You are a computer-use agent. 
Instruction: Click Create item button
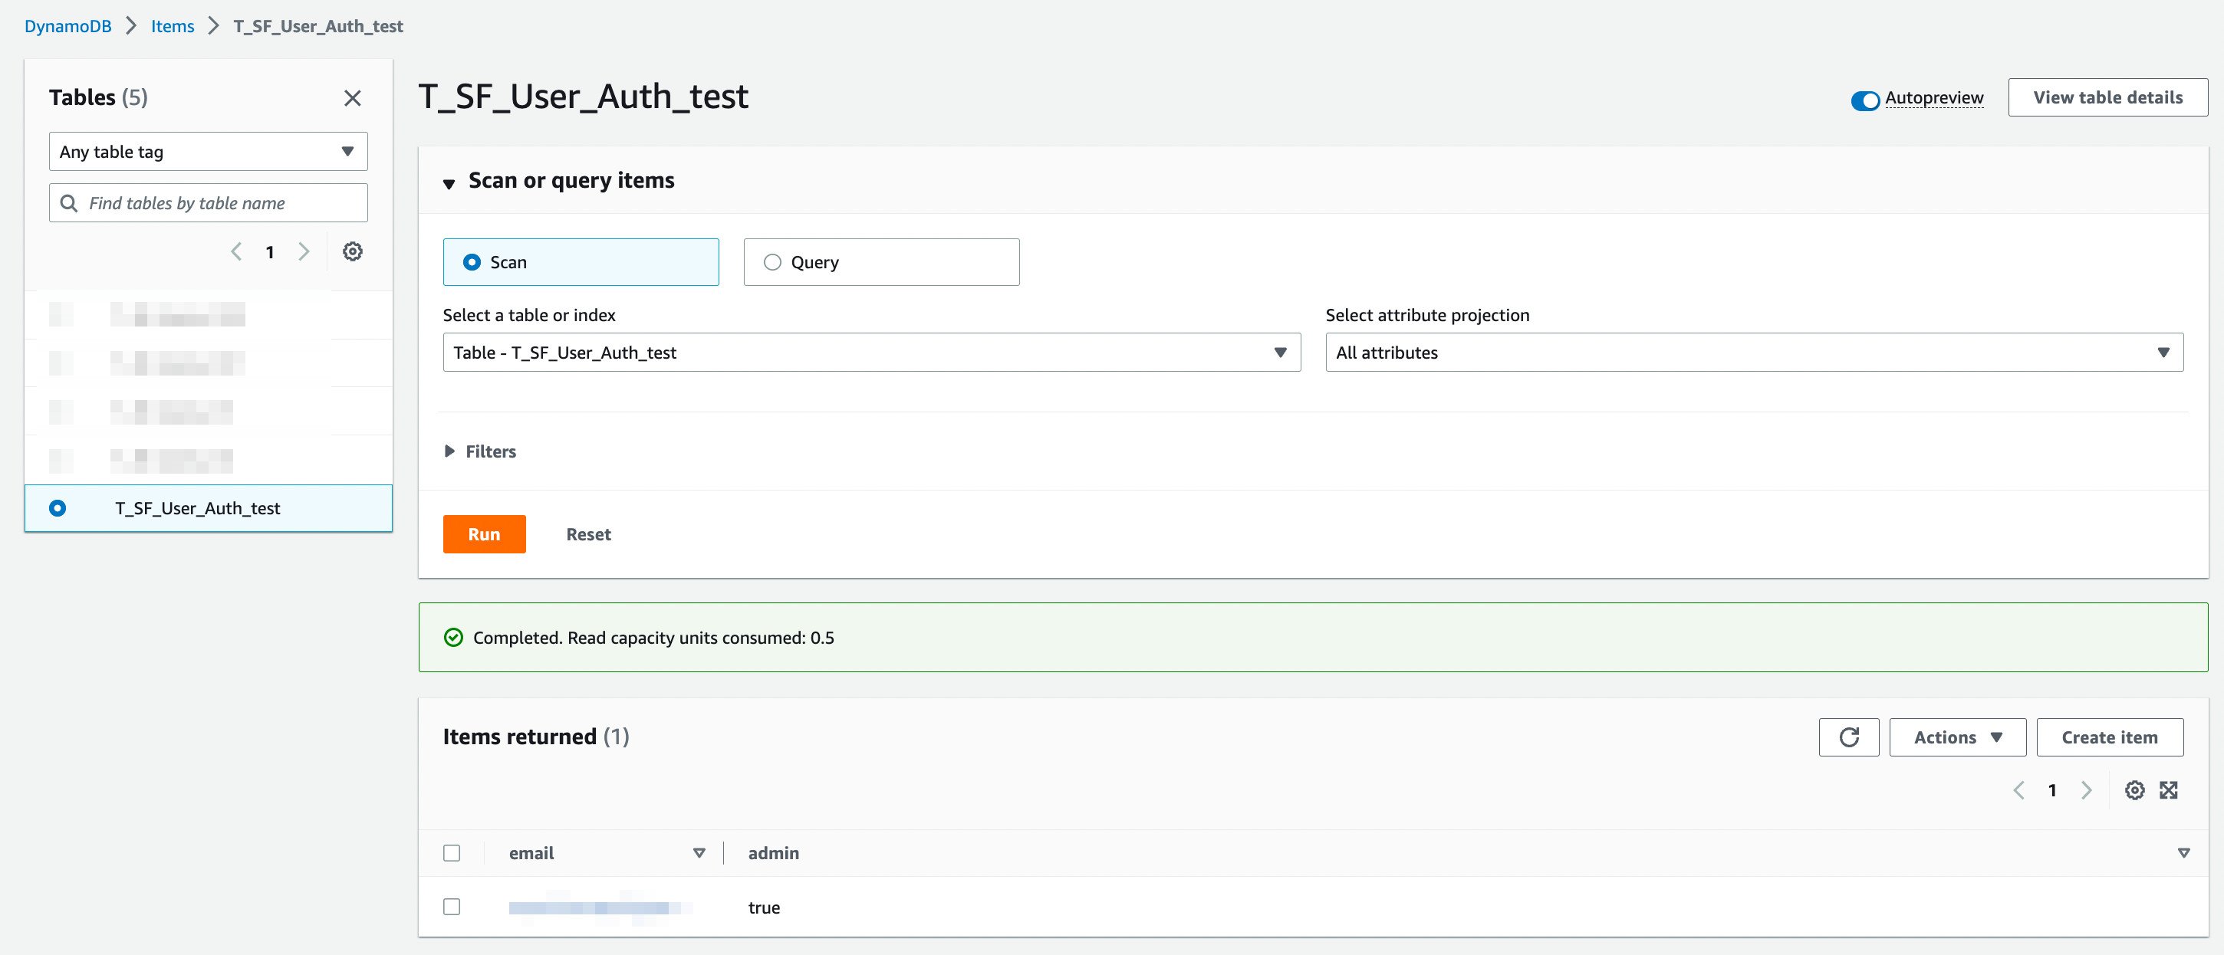(x=2109, y=737)
